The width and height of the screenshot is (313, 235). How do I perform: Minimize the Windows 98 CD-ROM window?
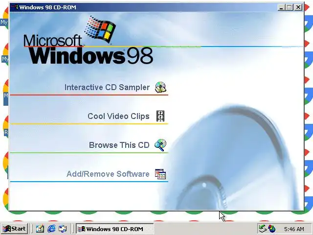coord(281,8)
